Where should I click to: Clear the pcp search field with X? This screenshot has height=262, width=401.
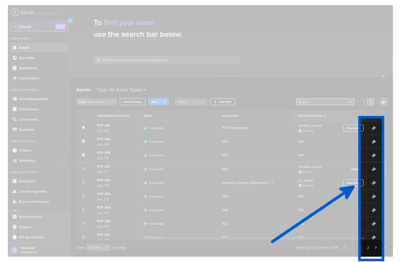tap(350, 102)
